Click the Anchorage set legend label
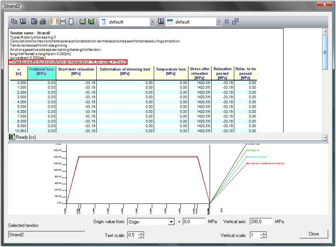This screenshot has width=336, height=247. point(252,150)
